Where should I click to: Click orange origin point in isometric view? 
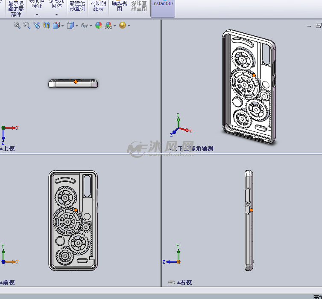(x=254, y=75)
